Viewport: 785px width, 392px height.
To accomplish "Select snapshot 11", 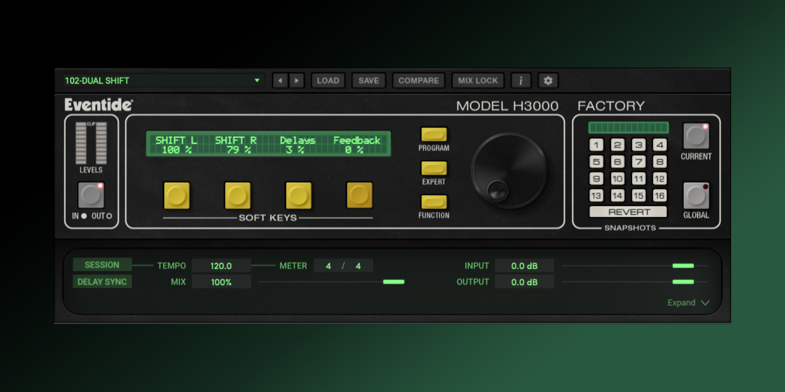I will coord(638,179).
